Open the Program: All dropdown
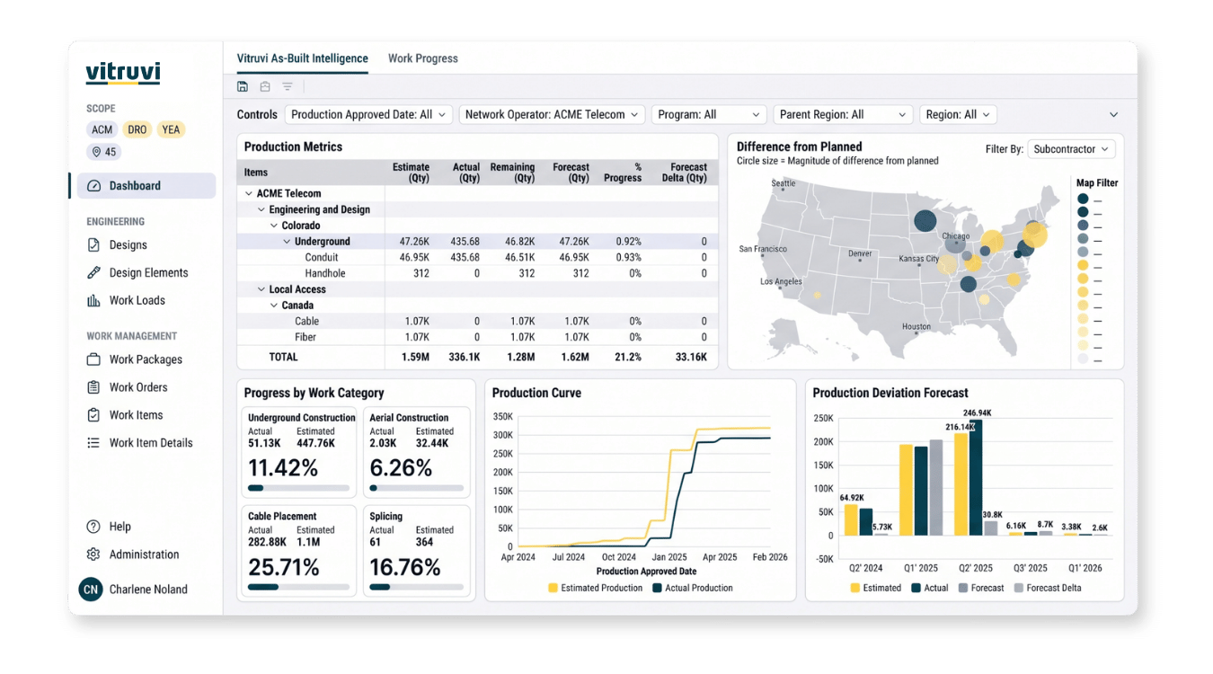Image resolution: width=1213 pixels, height=674 pixels. pos(709,115)
